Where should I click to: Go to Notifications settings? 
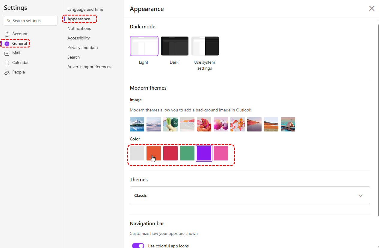point(79,29)
